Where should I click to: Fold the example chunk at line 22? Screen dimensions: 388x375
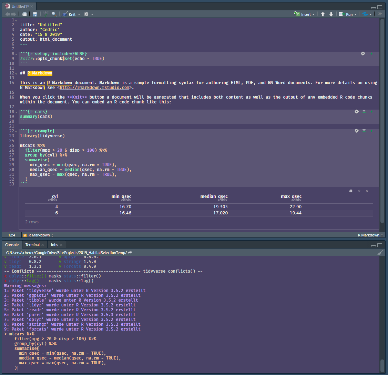click(16, 131)
